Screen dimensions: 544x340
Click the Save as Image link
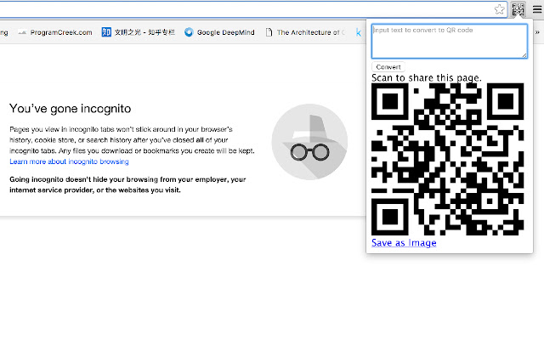(404, 243)
